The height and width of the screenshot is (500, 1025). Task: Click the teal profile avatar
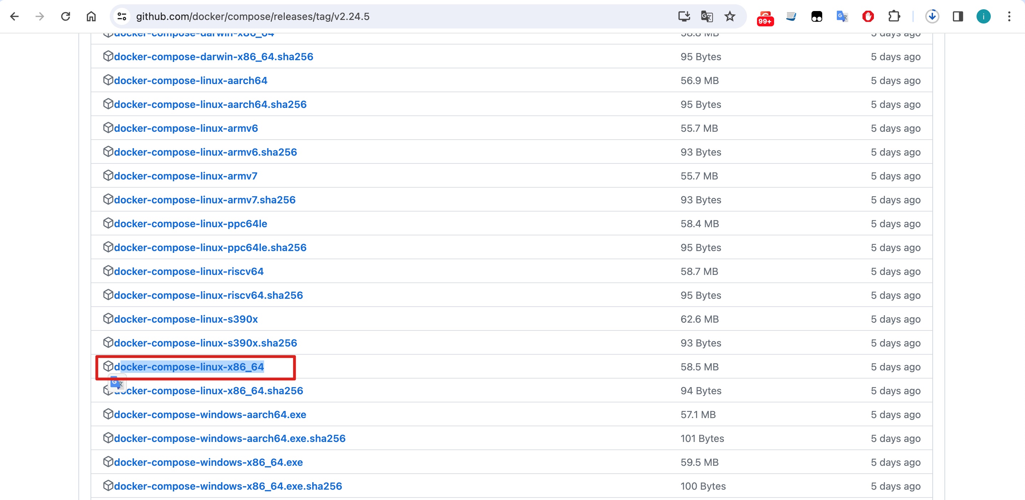(983, 16)
